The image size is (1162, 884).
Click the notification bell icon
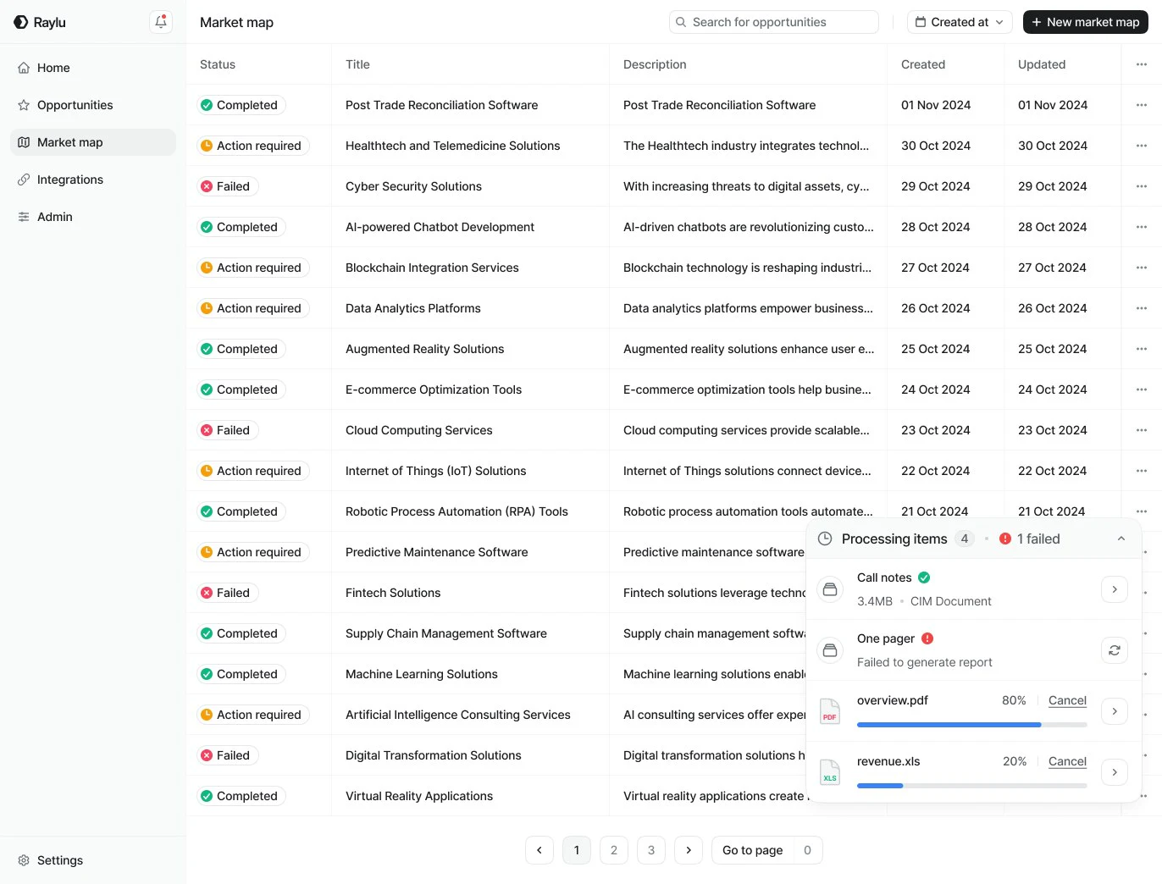coord(161,22)
